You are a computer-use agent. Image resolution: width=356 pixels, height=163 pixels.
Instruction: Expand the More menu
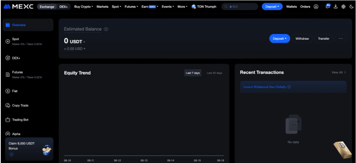pos(182,6)
